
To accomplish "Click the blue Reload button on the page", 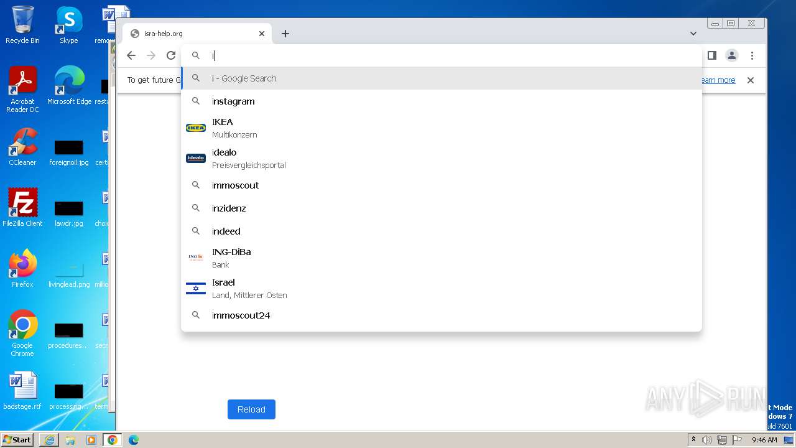I will coord(251,409).
